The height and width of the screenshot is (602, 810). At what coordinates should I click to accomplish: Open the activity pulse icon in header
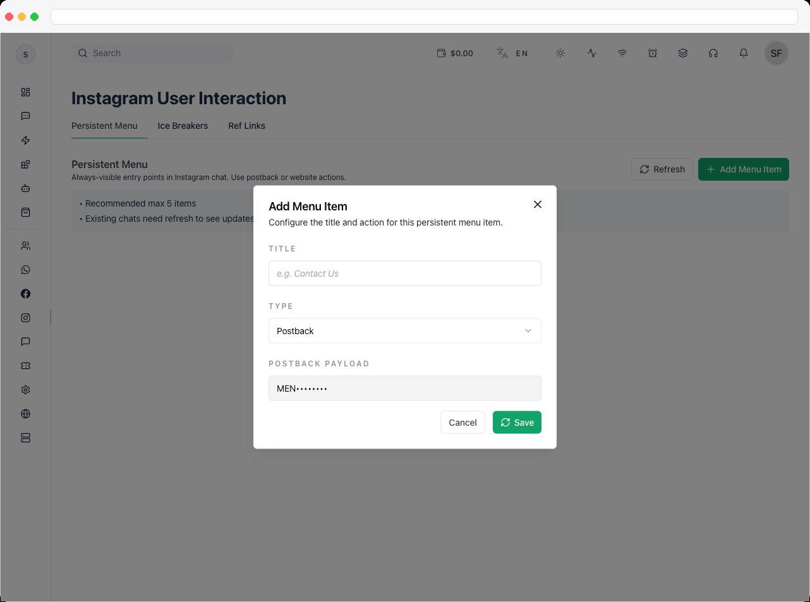click(592, 54)
